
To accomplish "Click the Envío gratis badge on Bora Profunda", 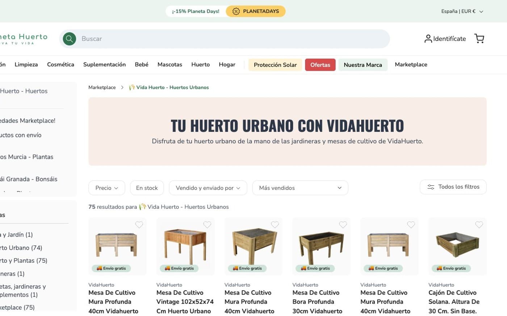I will [x=315, y=268].
